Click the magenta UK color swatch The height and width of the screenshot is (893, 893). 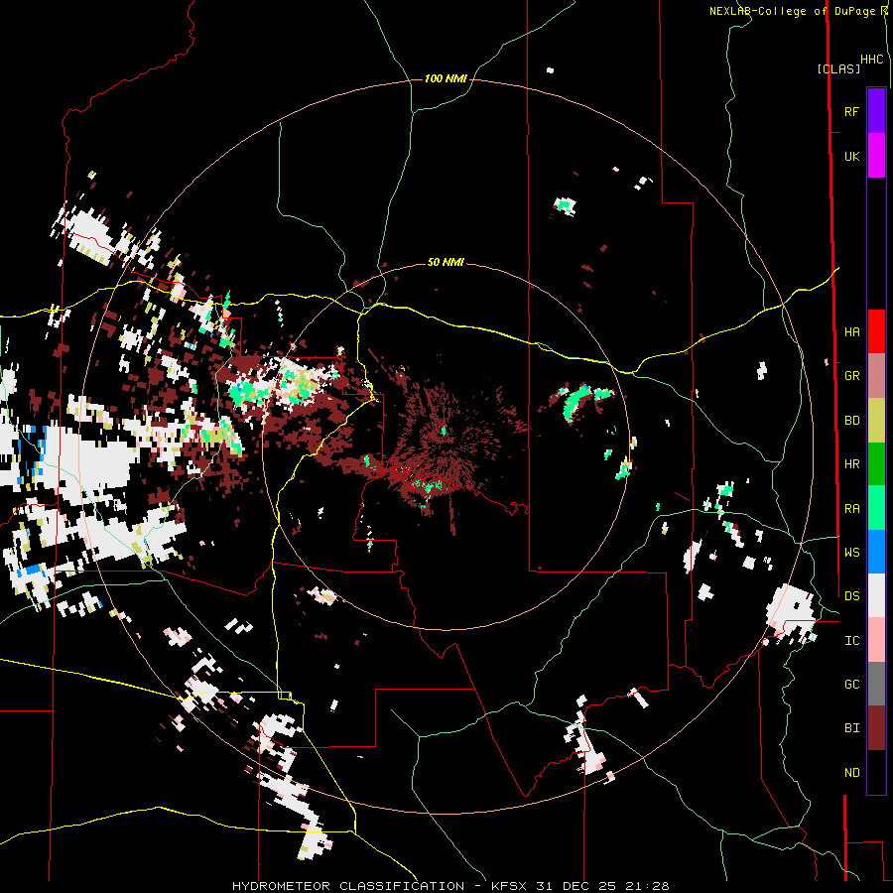coord(876,156)
